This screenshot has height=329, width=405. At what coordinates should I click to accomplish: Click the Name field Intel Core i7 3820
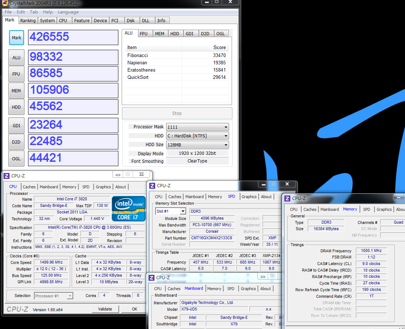[72, 199]
